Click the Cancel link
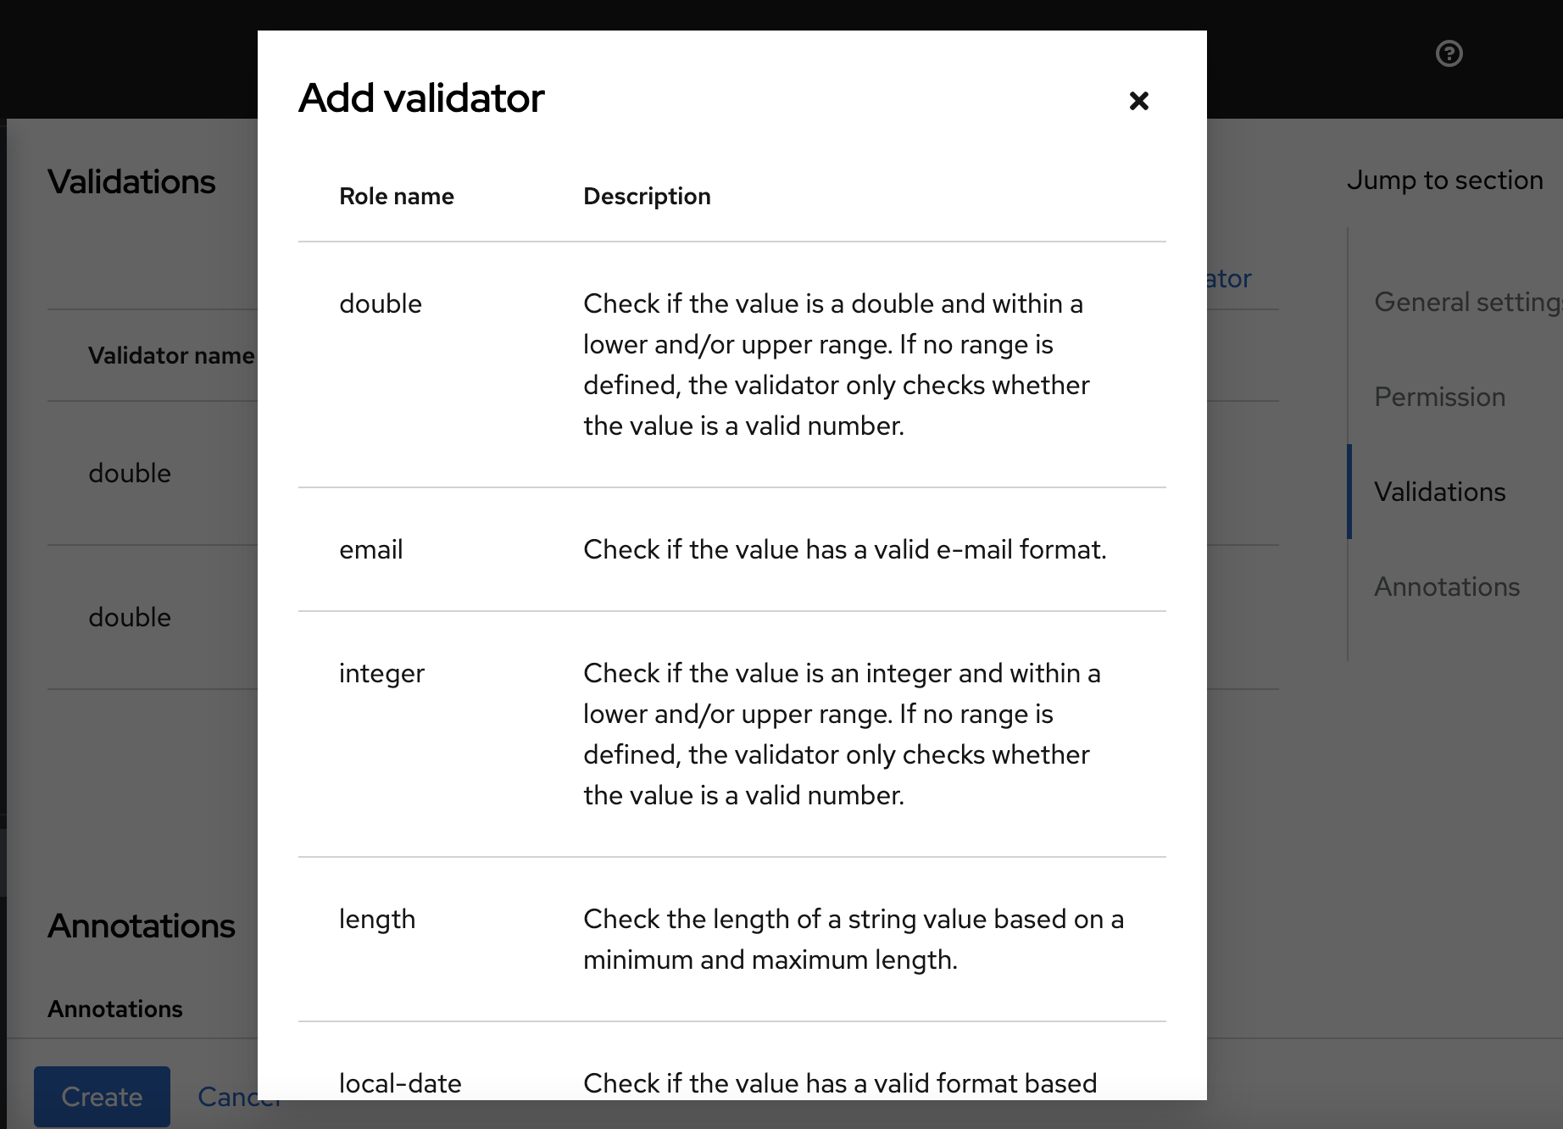The height and width of the screenshot is (1129, 1563). click(238, 1096)
